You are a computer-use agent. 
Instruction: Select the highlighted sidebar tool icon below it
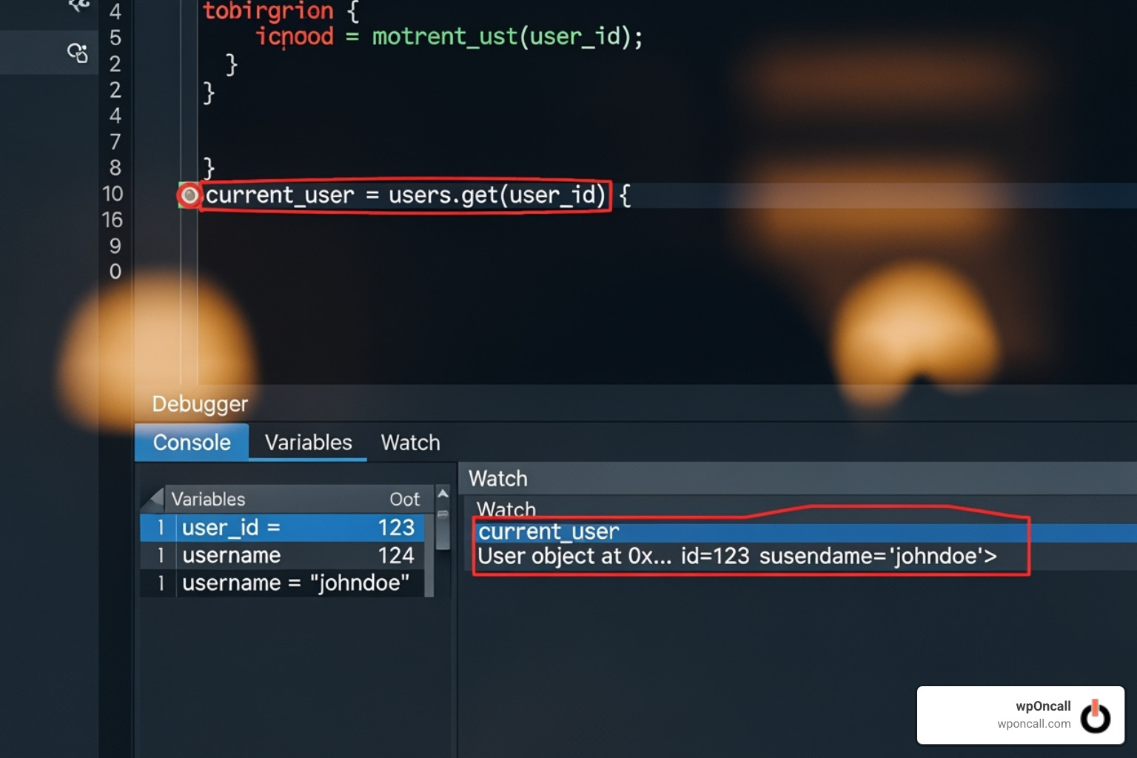click(77, 52)
